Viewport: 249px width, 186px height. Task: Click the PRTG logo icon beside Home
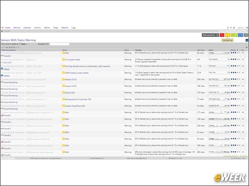2,28
